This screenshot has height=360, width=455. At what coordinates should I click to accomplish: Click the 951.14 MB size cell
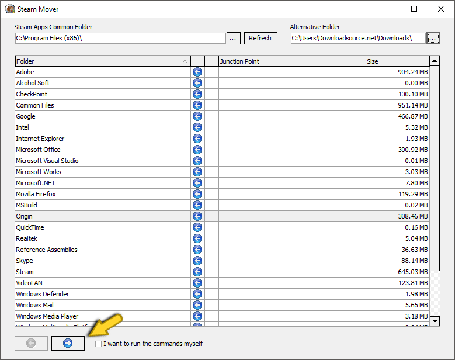click(398, 105)
